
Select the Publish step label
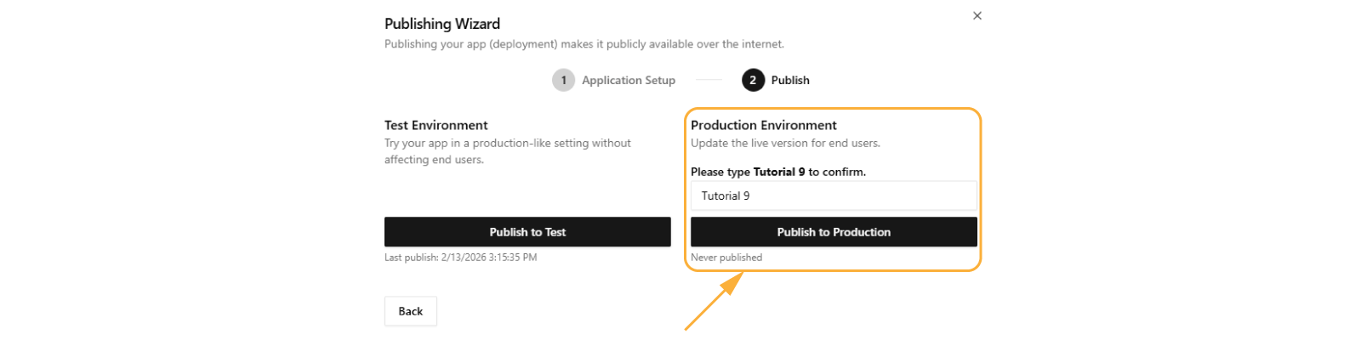(x=790, y=80)
